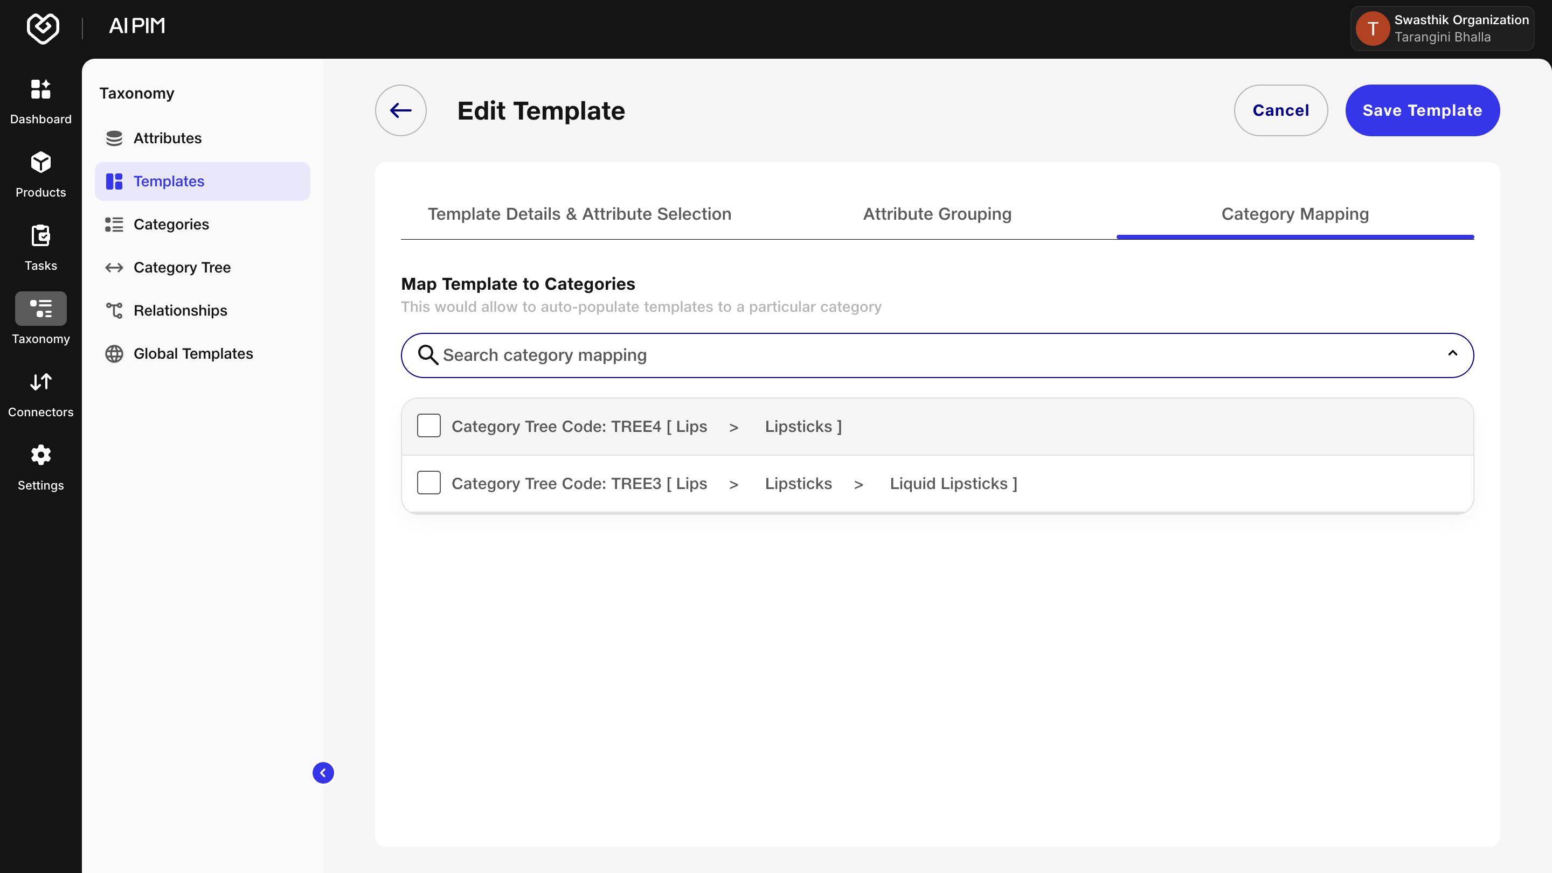Click the Dashboard label
The height and width of the screenshot is (873, 1552).
click(40, 119)
